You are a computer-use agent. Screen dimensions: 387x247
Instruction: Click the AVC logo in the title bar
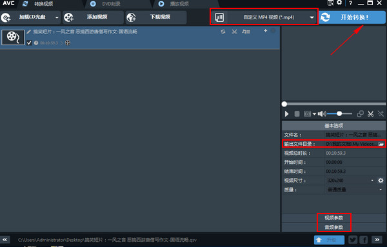(8, 3)
